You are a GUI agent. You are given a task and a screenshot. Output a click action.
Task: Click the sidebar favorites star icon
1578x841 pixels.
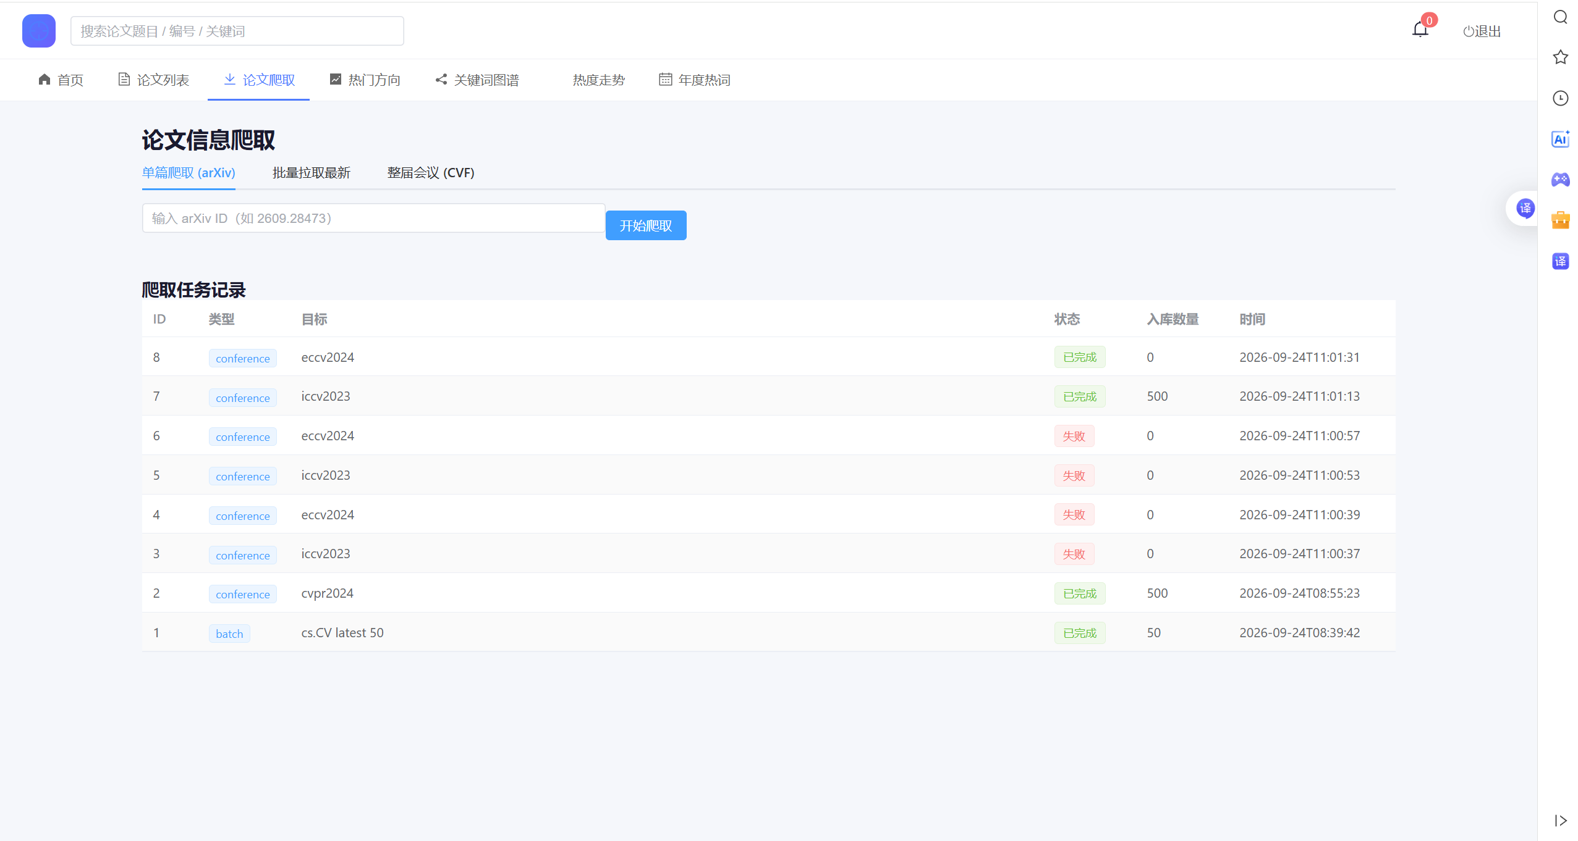(1560, 57)
